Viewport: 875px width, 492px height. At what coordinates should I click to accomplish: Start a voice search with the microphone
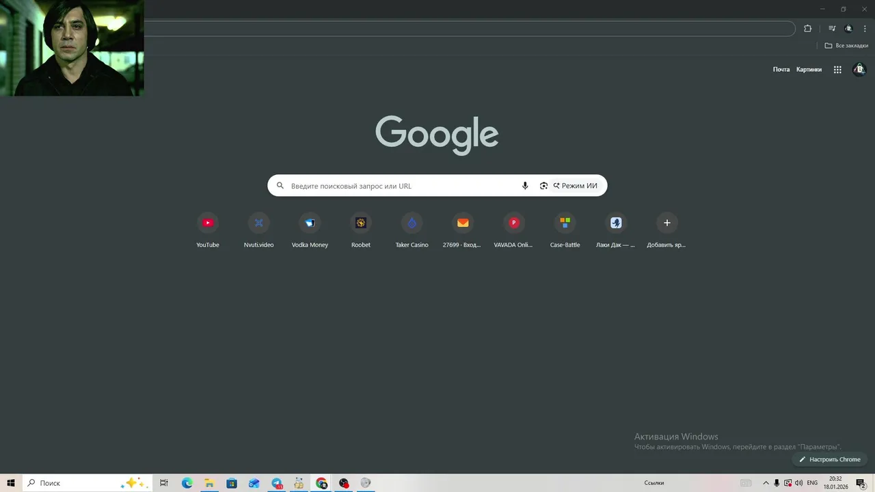pos(525,186)
